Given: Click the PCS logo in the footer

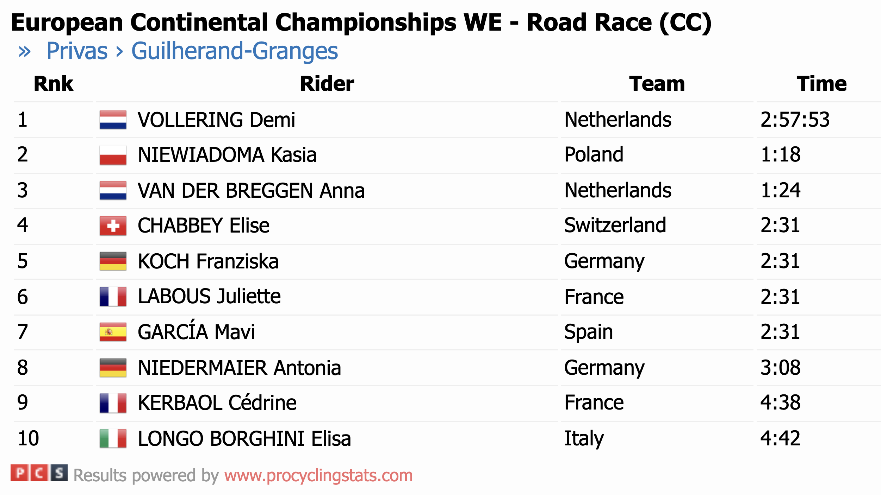Looking at the screenshot, I should [39, 473].
